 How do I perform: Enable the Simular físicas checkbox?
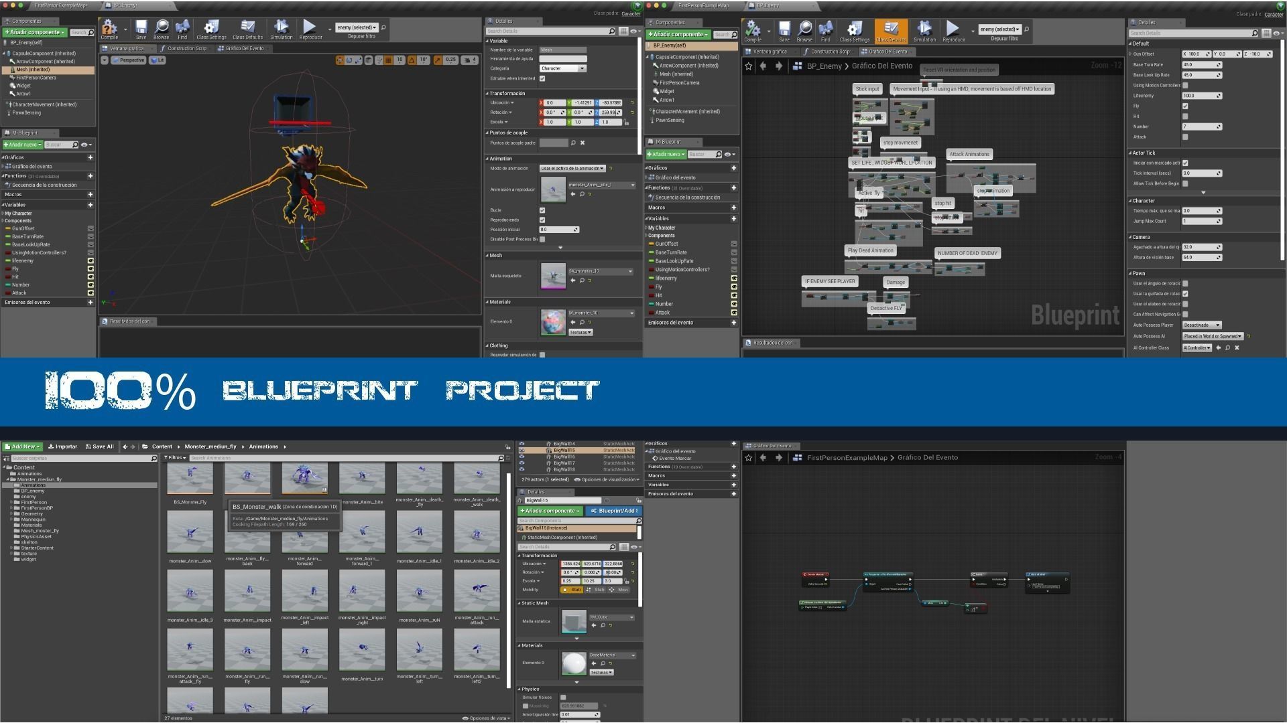point(563,698)
